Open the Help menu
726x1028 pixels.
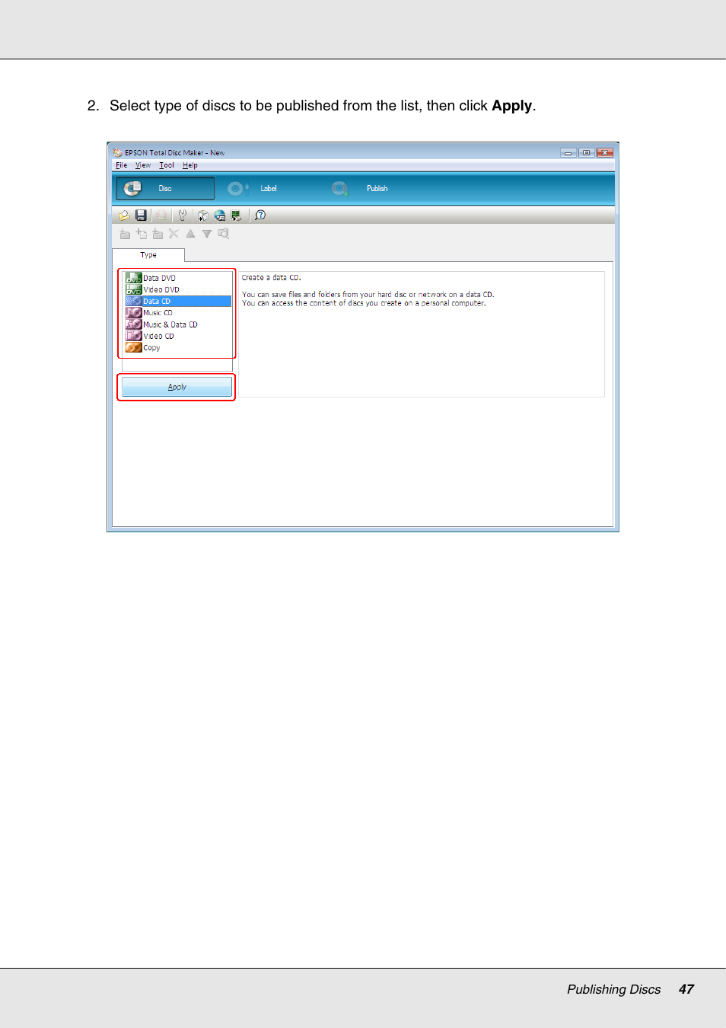pyautogui.click(x=190, y=165)
